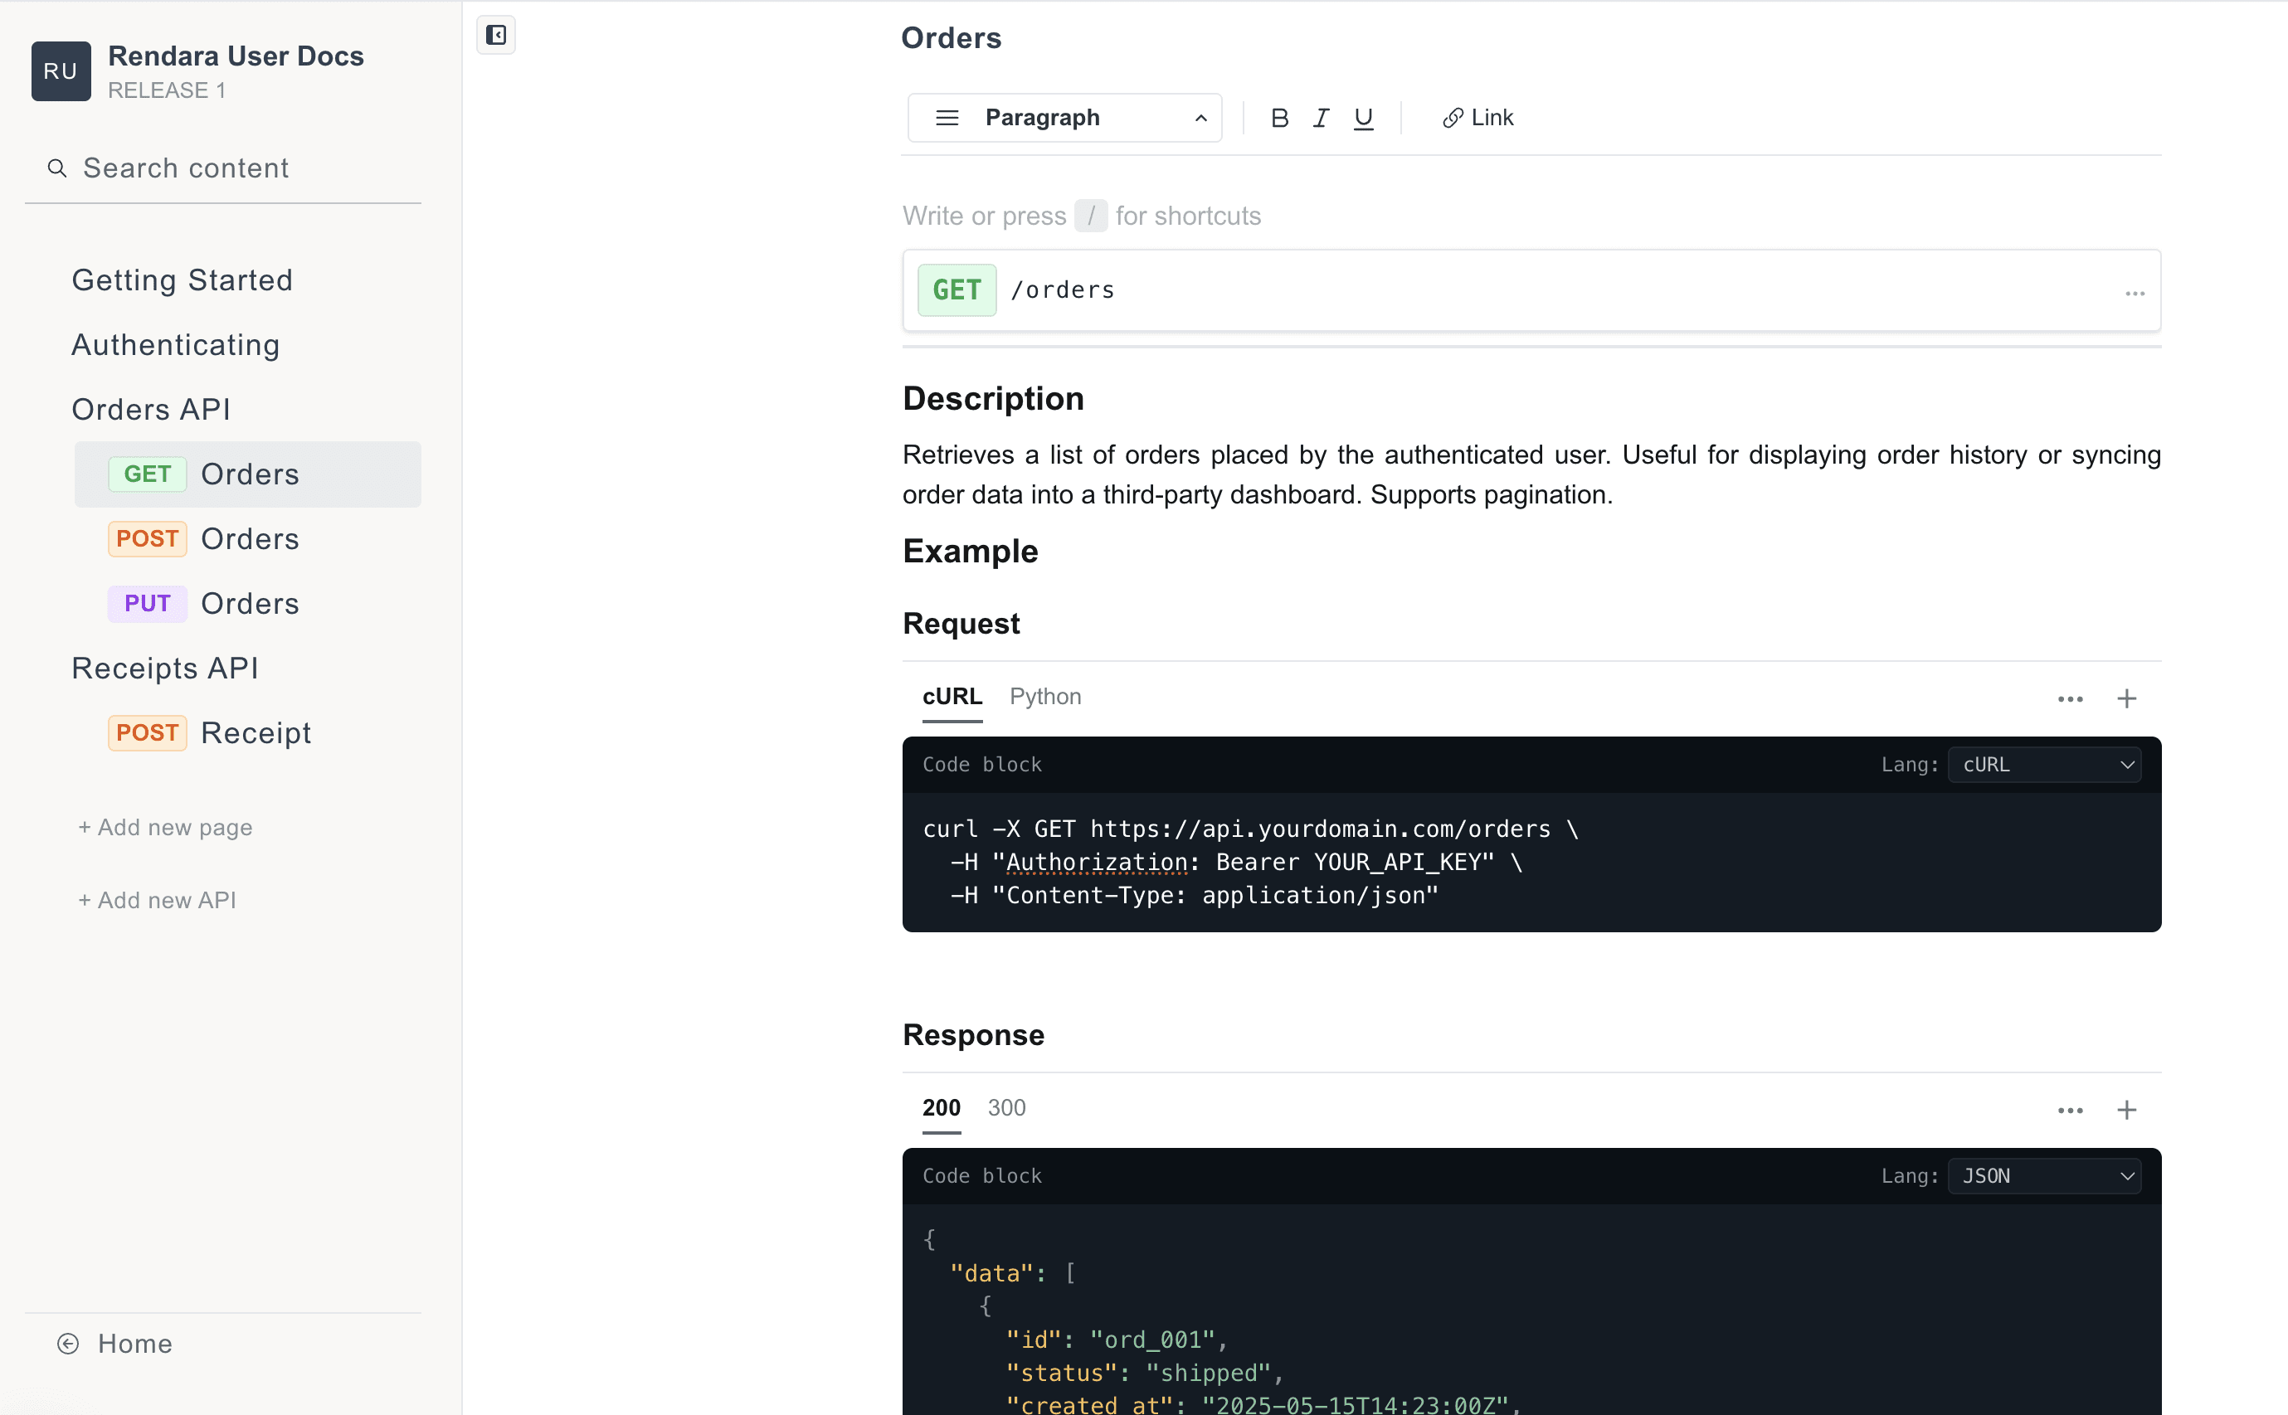Open the search content field icon
Viewport: 2288px width, 1415px height.
coord(57,168)
